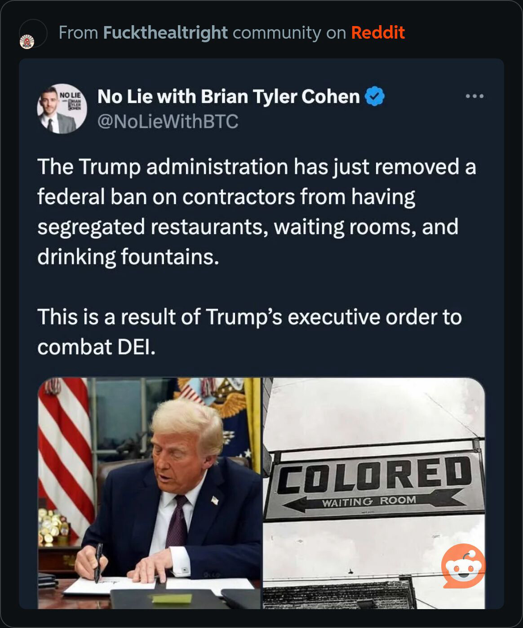Click the Reddit Snoo logo icon

tap(463, 566)
